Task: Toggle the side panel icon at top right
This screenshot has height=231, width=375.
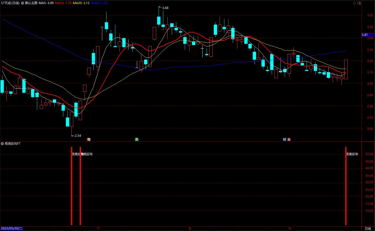Action: point(359,3)
